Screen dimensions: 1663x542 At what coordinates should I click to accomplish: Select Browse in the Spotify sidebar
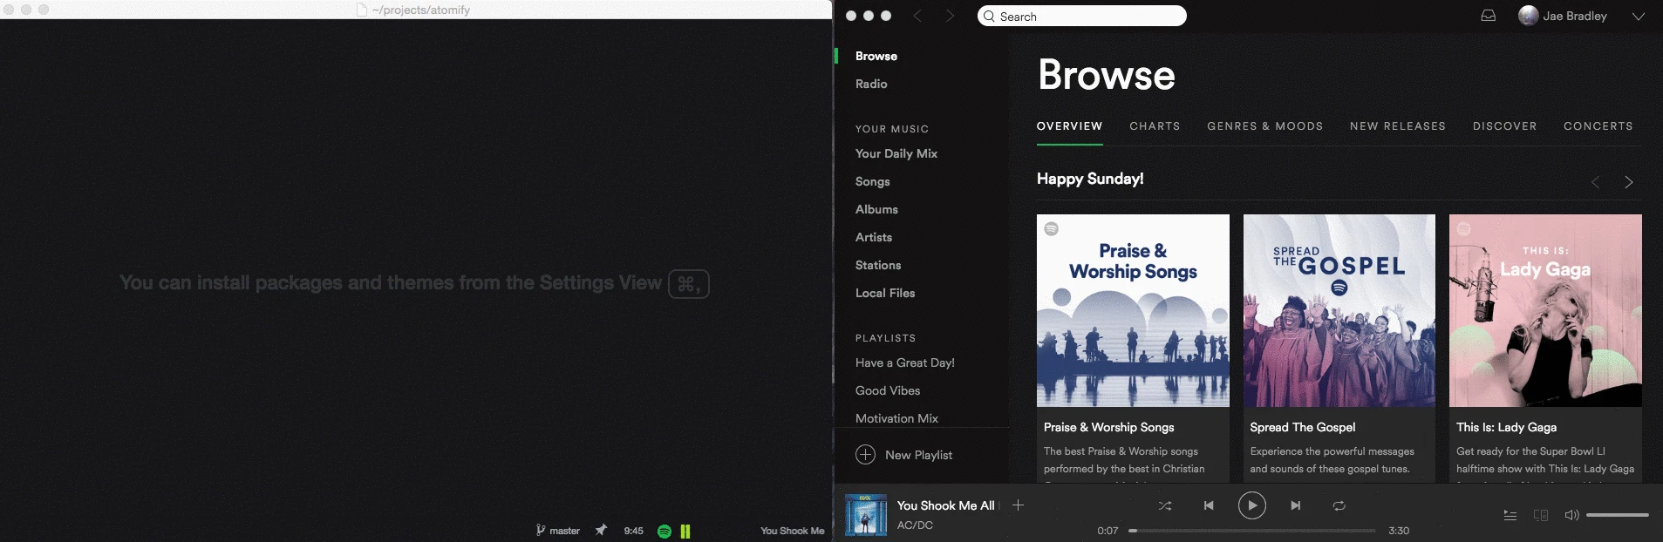click(876, 56)
